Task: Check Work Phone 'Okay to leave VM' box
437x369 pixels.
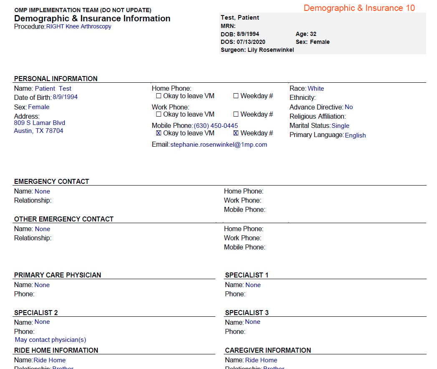Action: tap(159, 114)
